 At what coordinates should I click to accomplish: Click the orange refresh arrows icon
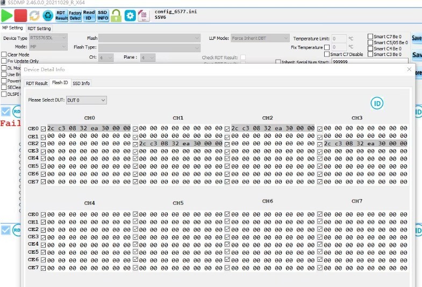click(x=34, y=16)
